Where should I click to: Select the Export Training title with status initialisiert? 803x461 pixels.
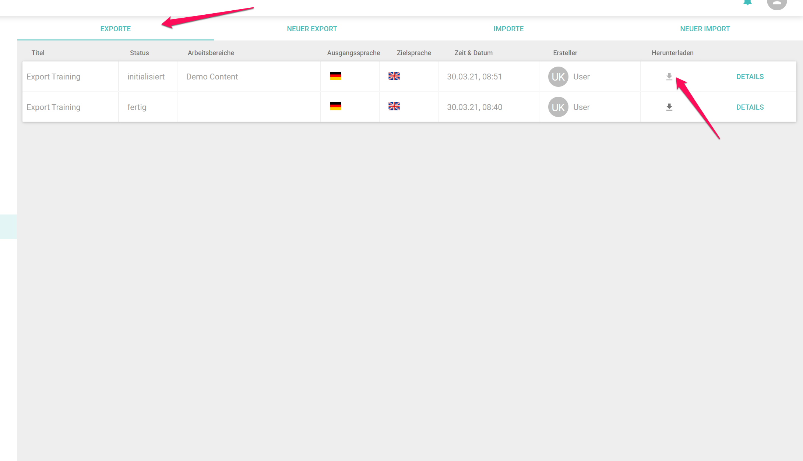53,77
